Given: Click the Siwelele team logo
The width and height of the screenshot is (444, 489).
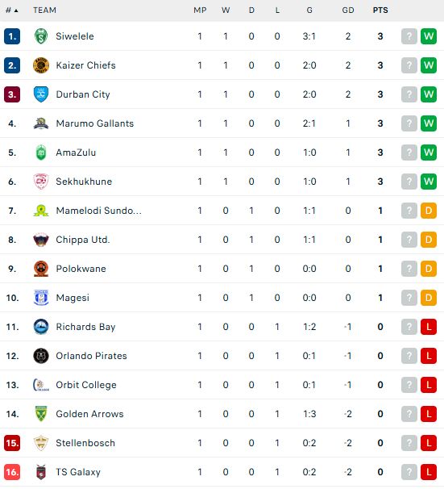Looking at the screenshot, I should click(41, 36).
